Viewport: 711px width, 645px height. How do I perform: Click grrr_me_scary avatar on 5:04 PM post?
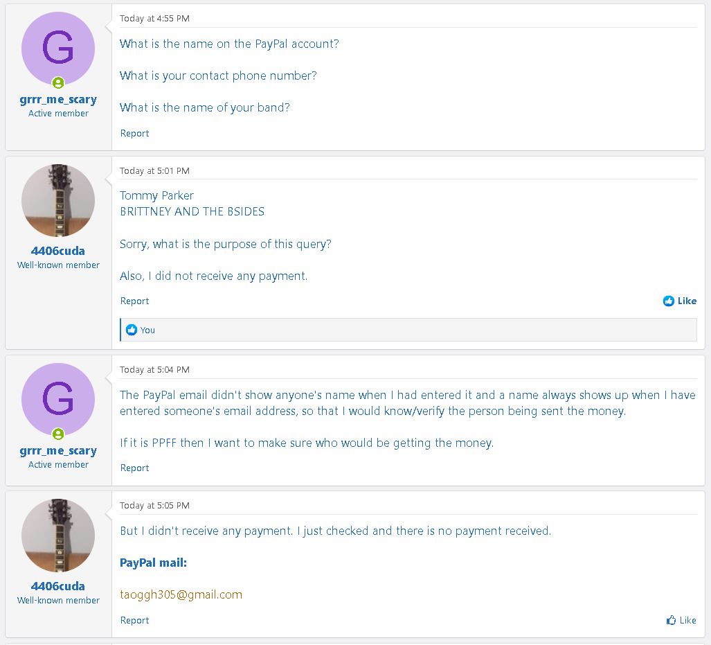click(x=58, y=400)
